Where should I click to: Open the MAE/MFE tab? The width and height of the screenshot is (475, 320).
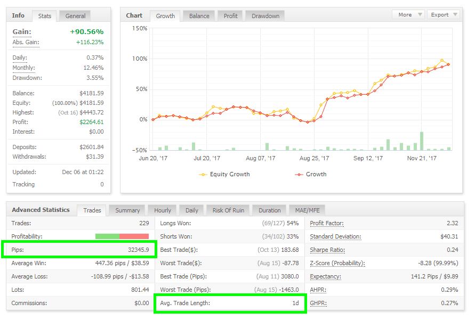307,210
